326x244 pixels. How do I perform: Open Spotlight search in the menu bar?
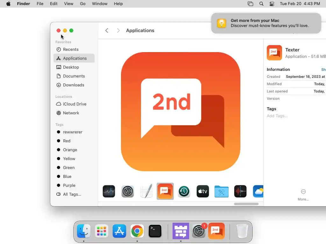pyautogui.click(x=261, y=4)
